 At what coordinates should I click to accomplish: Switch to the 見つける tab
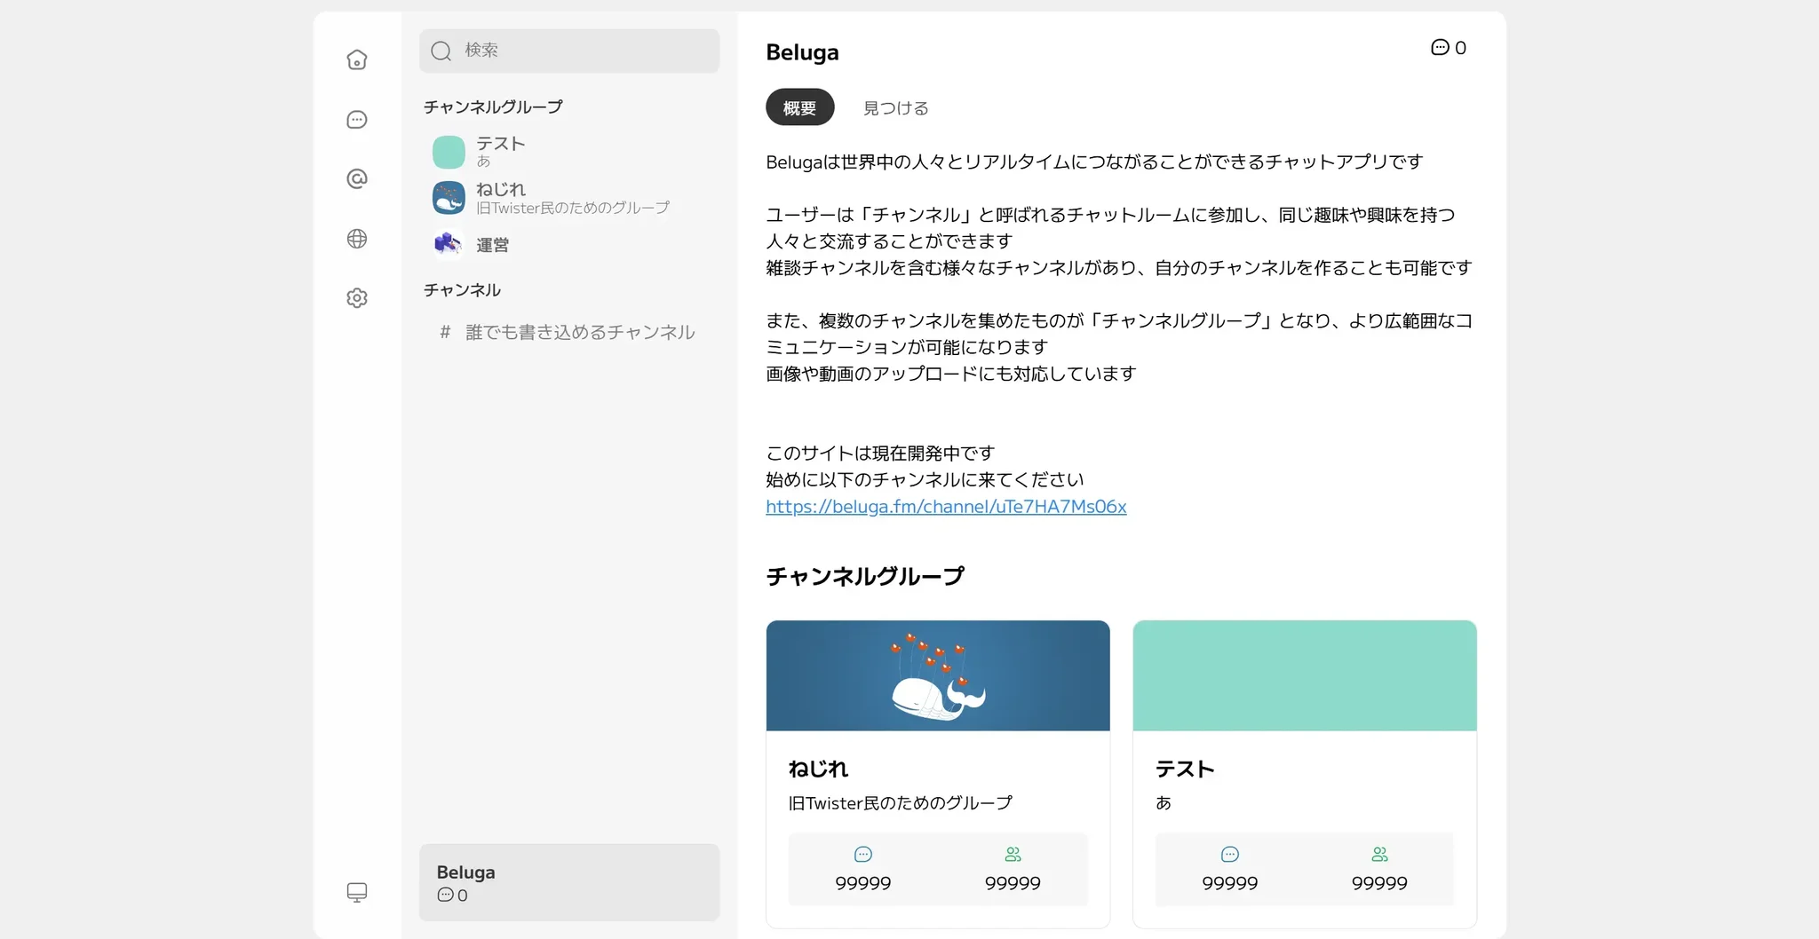(x=895, y=107)
